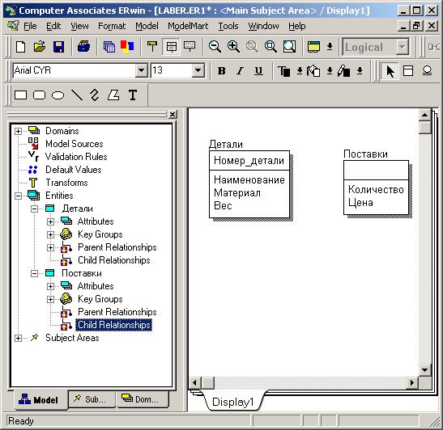This screenshot has width=443, height=430.
Task: Choose the ellipse drawing shape
Action: pos(58,95)
